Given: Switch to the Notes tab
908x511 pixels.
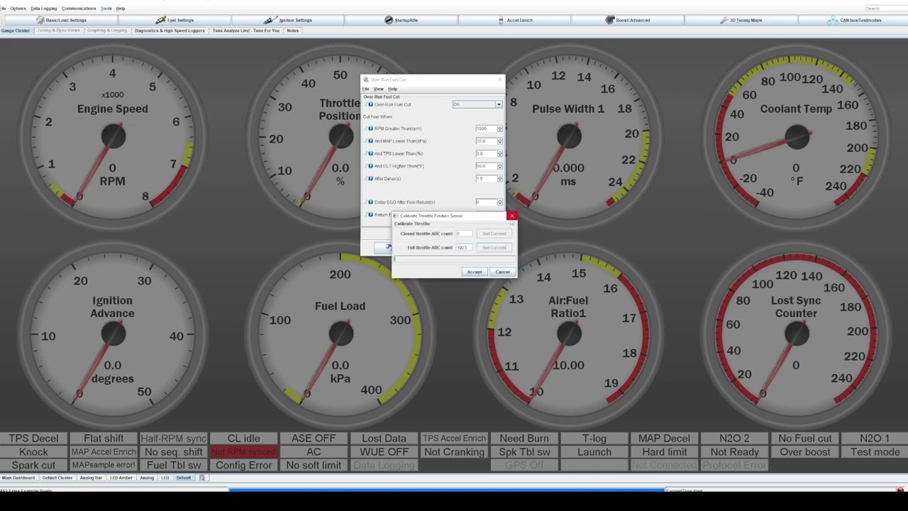Looking at the screenshot, I should pyautogui.click(x=293, y=31).
